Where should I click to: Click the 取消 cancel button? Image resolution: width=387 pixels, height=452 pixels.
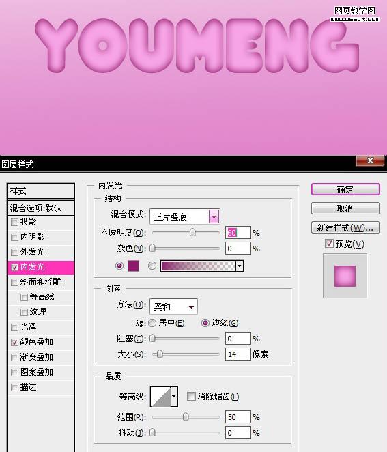click(345, 208)
